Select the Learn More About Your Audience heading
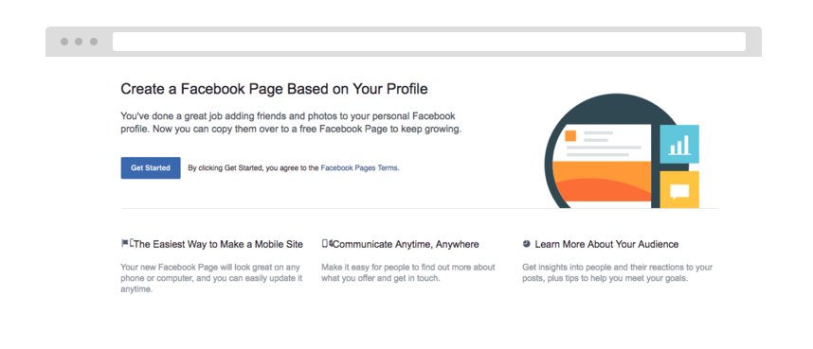 point(606,244)
